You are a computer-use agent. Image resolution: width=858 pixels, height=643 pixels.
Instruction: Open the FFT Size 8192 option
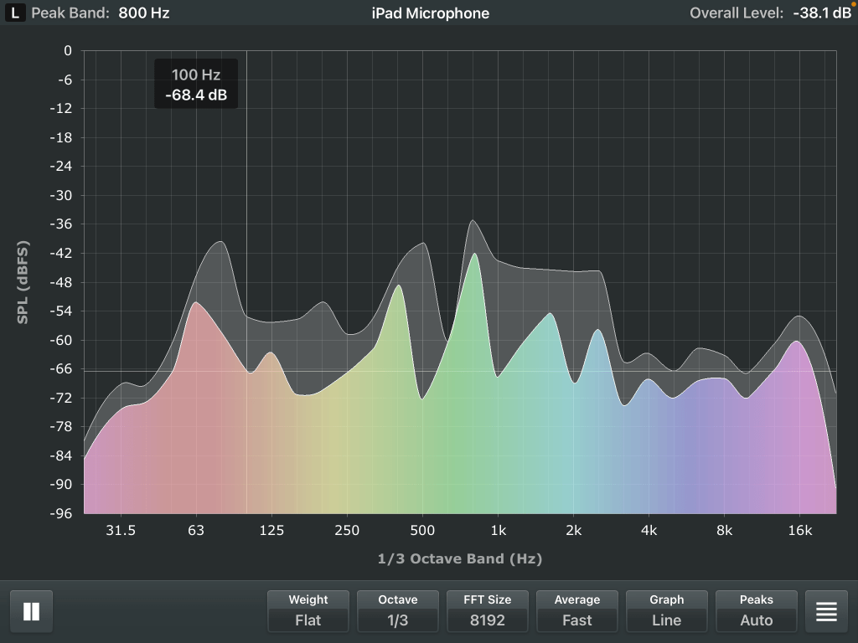click(488, 611)
